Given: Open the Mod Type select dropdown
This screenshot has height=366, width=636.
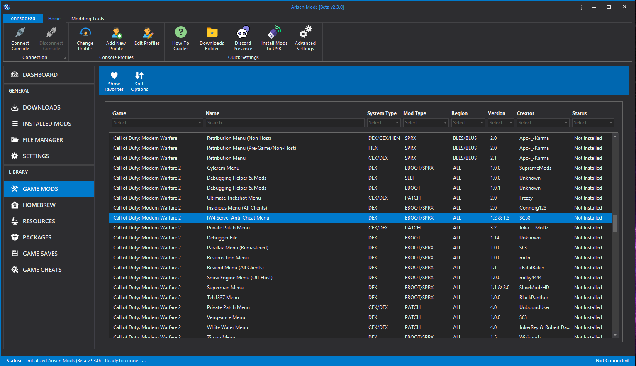Looking at the screenshot, I should coord(426,122).
